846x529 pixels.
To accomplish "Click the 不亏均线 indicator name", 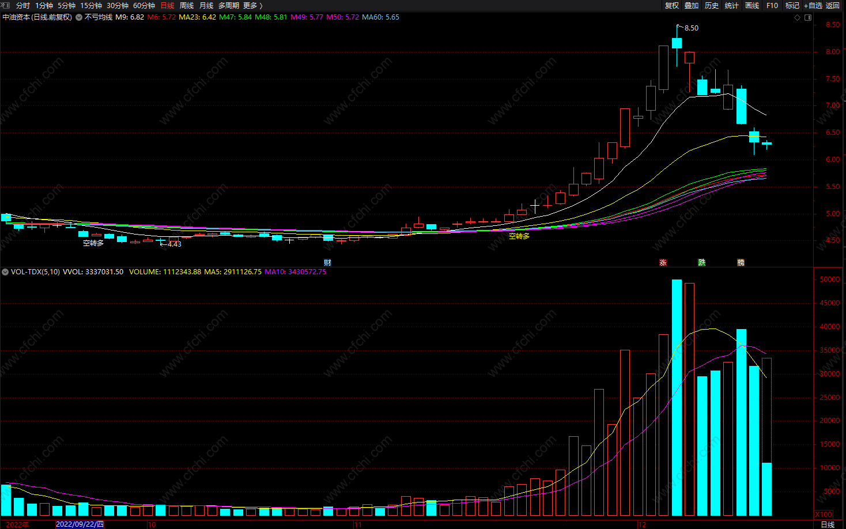I will click(99, 17).
